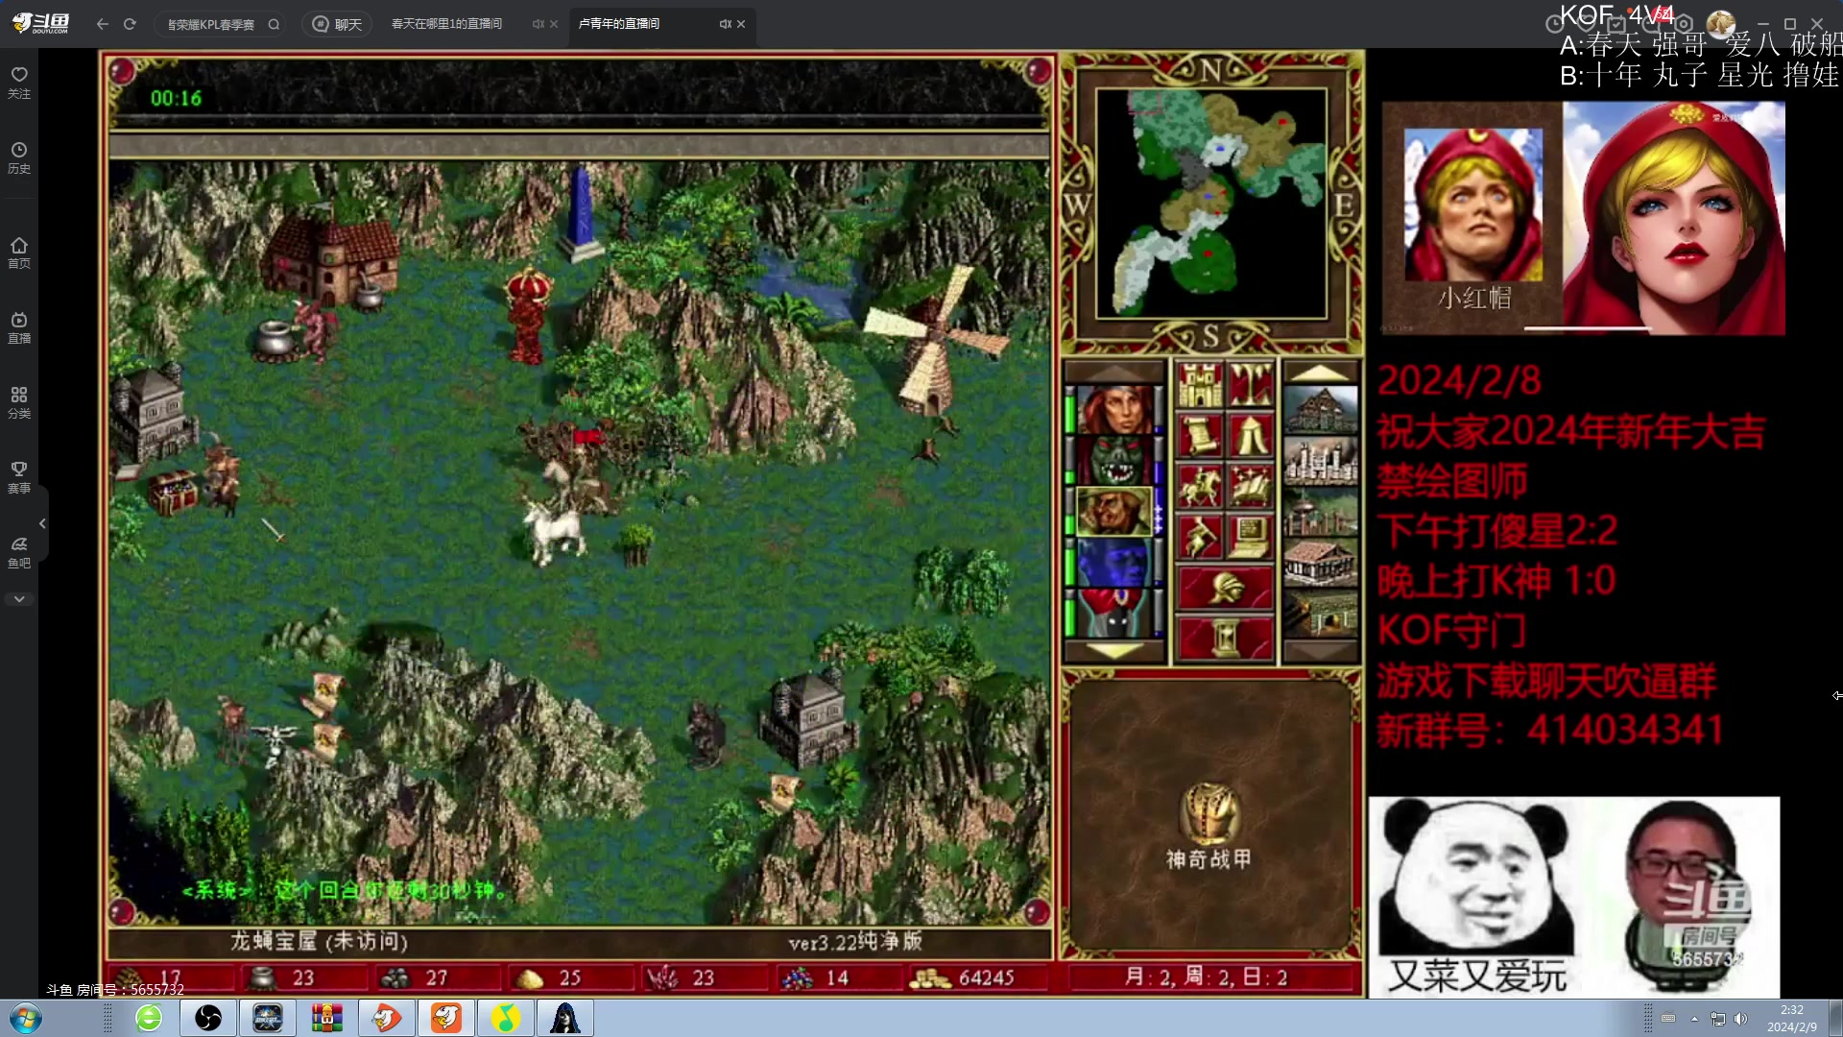Switch to underground view button

coord(1251,386)
